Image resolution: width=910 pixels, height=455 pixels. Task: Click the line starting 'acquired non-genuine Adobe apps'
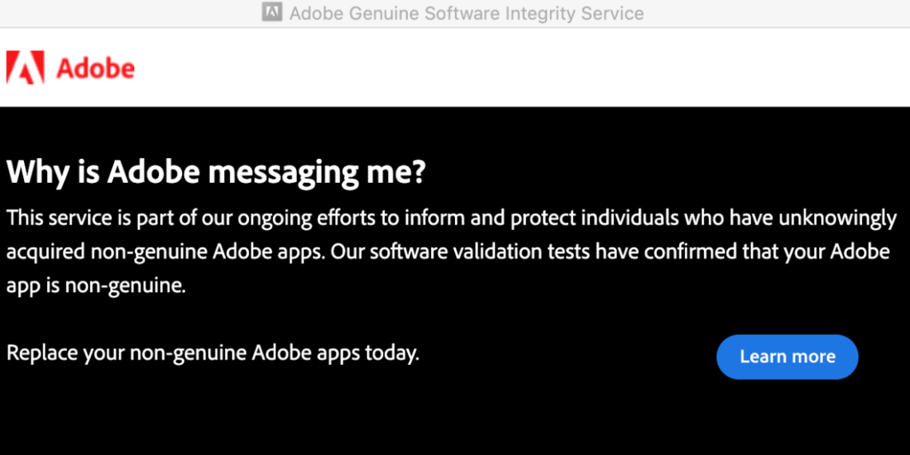point(447,251)
